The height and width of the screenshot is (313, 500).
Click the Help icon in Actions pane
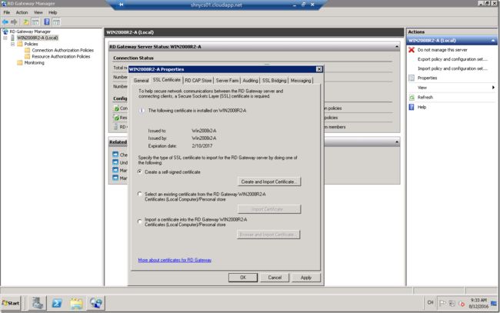pyautogui.click(x=412, y=107)
